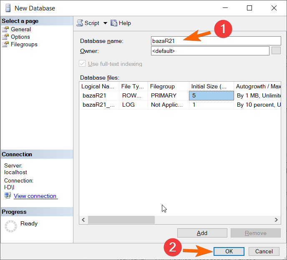
Task: Click the Owner input field
Action: (x=210, y=51)
